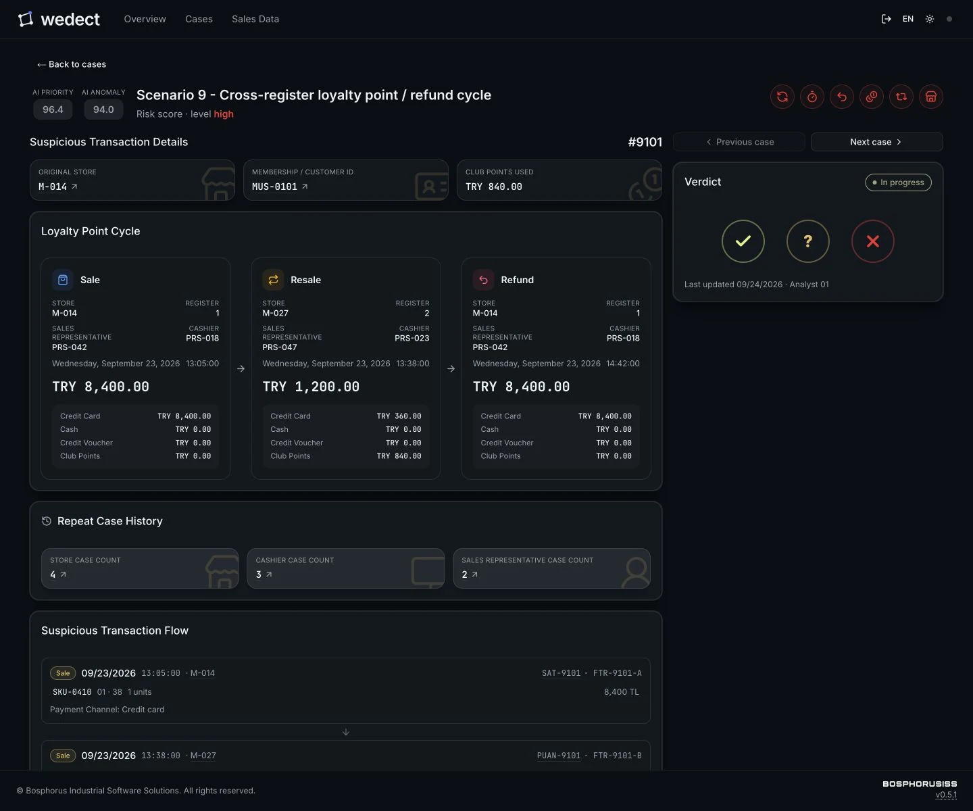
Task: Click the case number #9101
Action: click(x=645, y=142)
